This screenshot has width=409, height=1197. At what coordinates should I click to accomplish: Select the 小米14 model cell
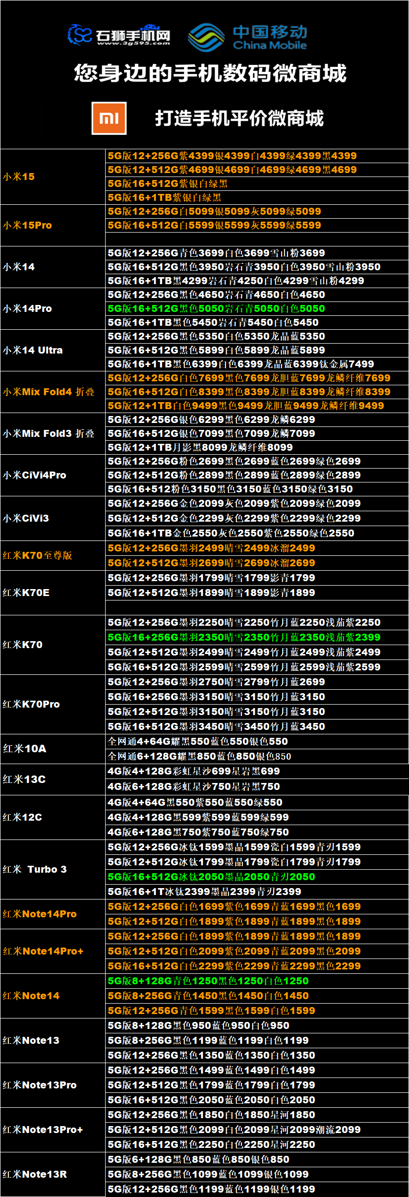point(53,267)
